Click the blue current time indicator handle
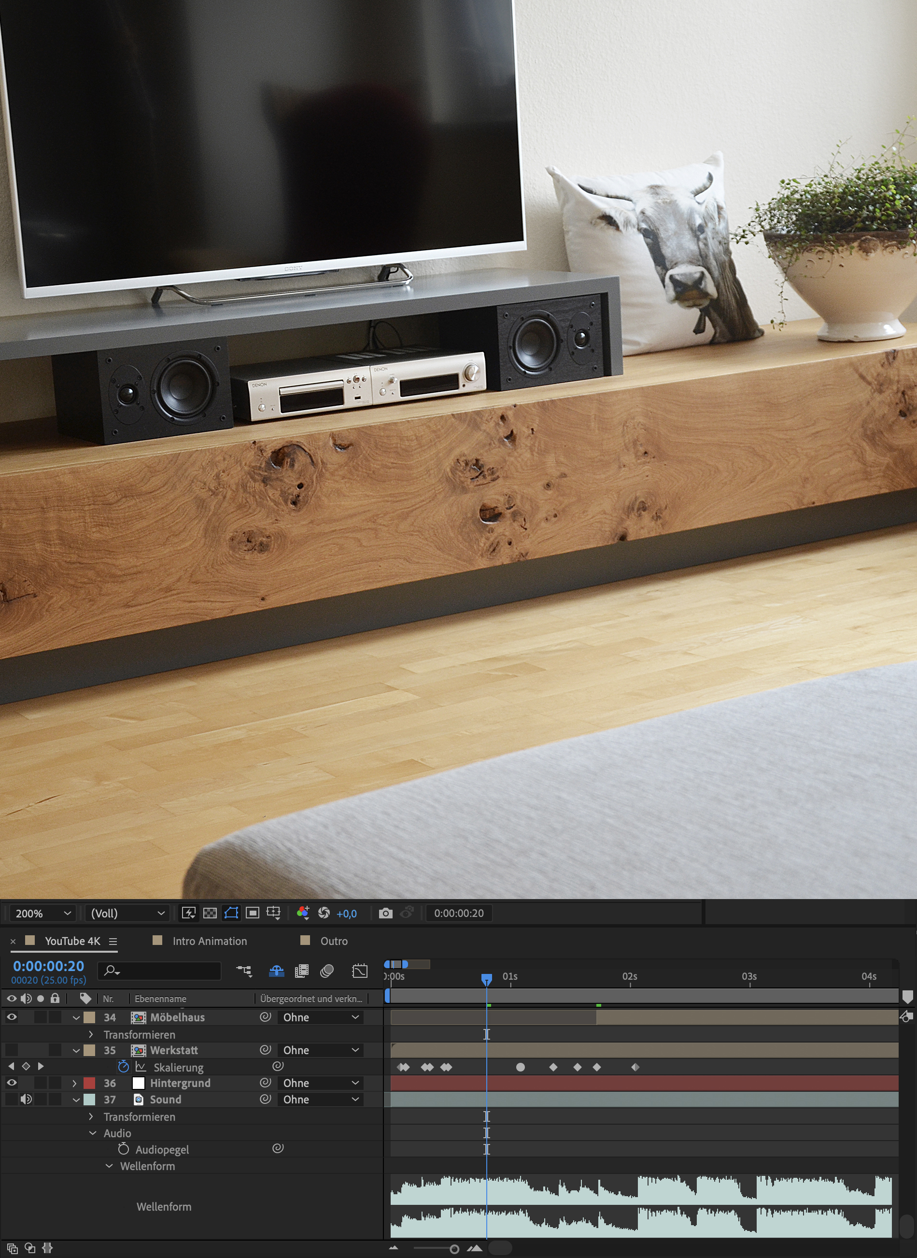 486,979
